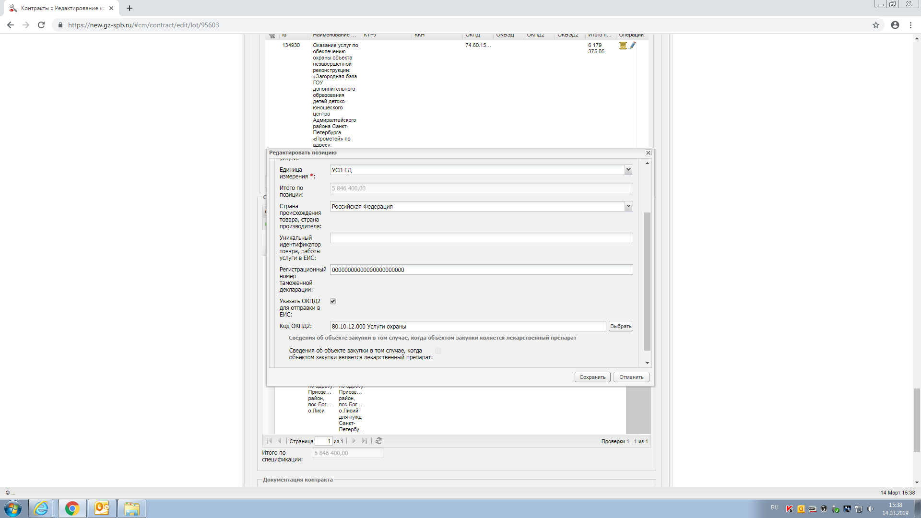Screen dimensions: 921x518
Task: Refresh the checks grid
Action: pyautogui.click(x=379, y=441)
